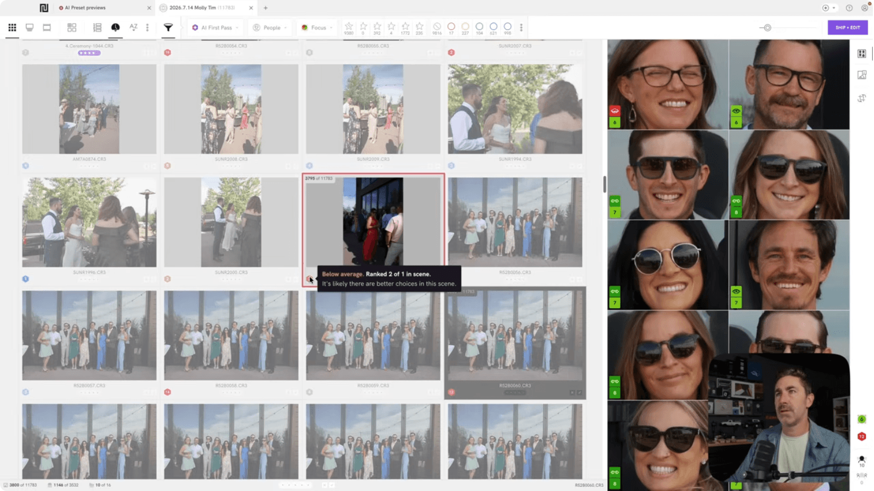Click the blue rank badge under AM7A0874.CR3

[25, 166]
